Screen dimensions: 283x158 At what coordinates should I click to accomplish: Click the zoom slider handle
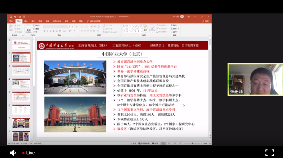(193, 143)
